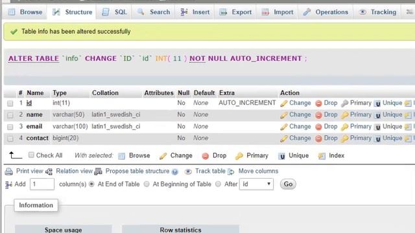Click the pencil Change icon for name
The height and width of the screenshot is (233, 415).
tap(284, 115)
